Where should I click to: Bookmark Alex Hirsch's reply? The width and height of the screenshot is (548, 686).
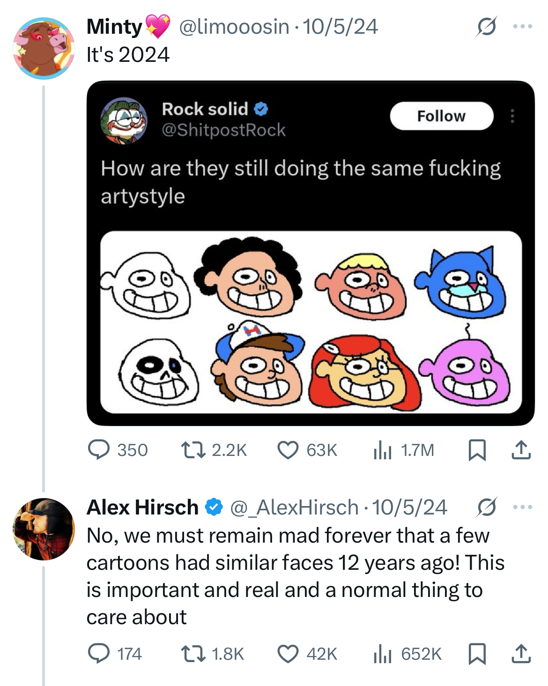pyautogui.click(x=477, y=654)
